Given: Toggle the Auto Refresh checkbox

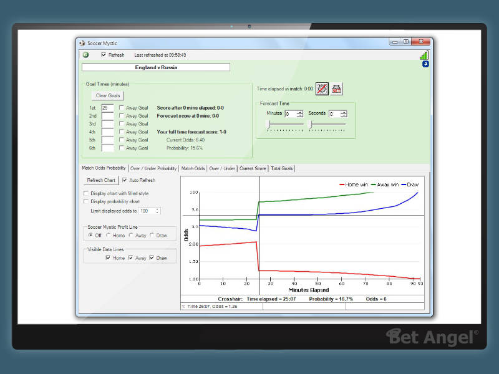Looking at the screenshot, I should tap(125, 180).
